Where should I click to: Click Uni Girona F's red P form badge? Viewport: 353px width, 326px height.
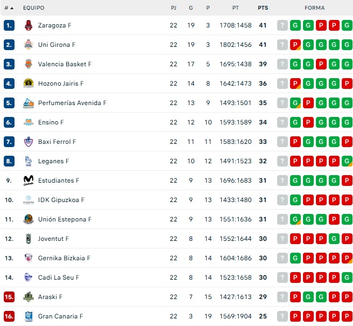(295, 45)
